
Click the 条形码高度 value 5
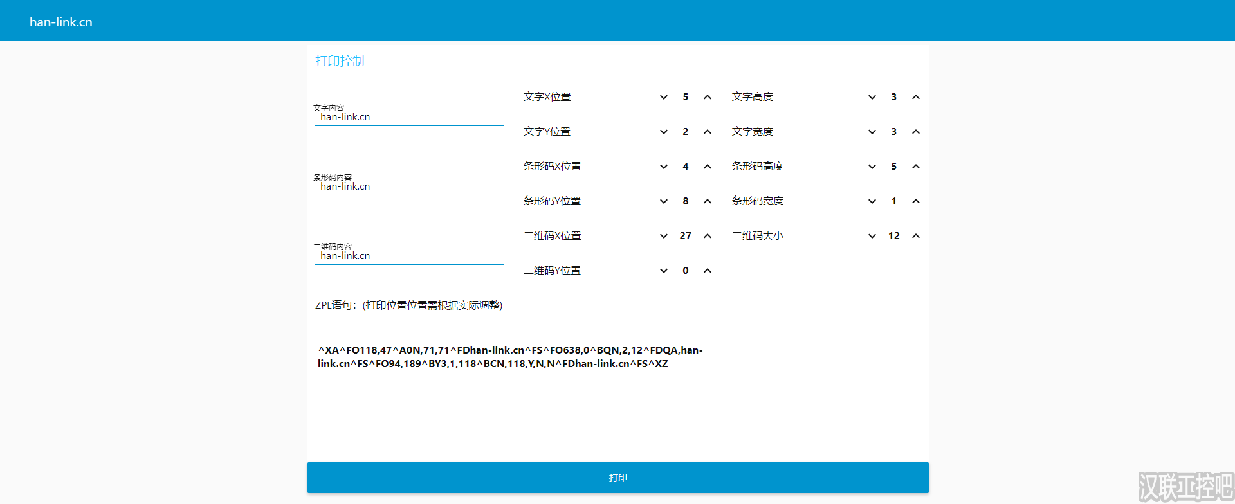pos(894,166)
